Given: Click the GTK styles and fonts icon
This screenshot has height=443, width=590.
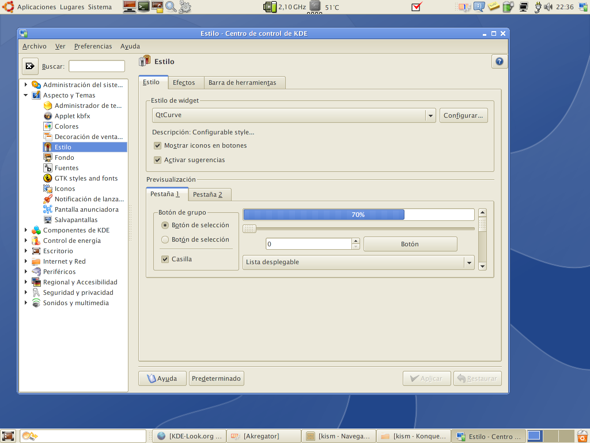Looking at the screenshot, I should pos(48,178).
